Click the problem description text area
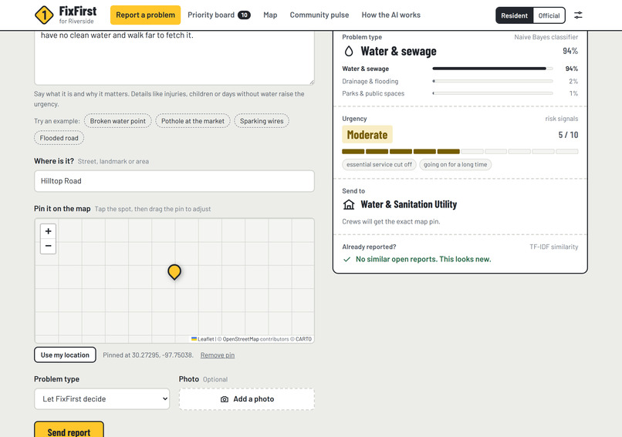 [x=174, y=58]
